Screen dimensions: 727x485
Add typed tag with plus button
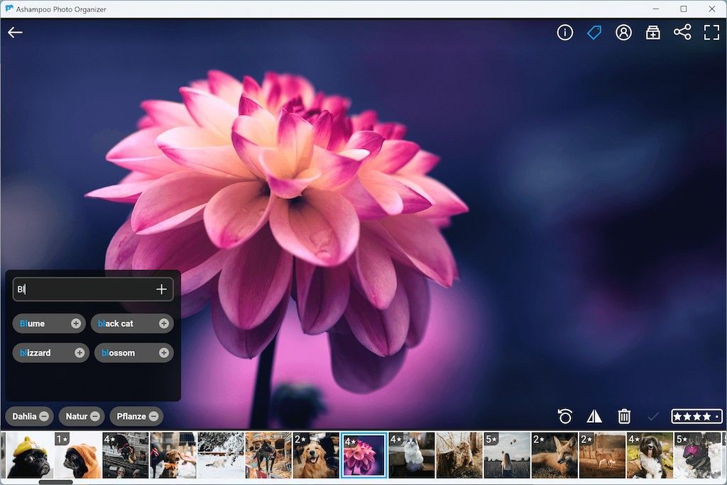pyautogui.click(x=161, y=289)
